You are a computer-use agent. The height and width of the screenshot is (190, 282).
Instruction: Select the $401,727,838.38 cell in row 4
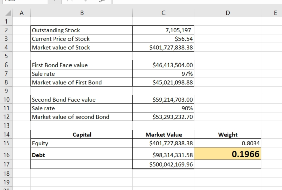tap(163, 47)
